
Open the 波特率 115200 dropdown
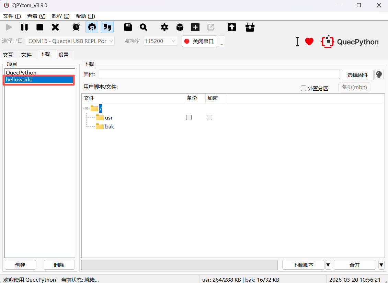click(x=160, y=41)
